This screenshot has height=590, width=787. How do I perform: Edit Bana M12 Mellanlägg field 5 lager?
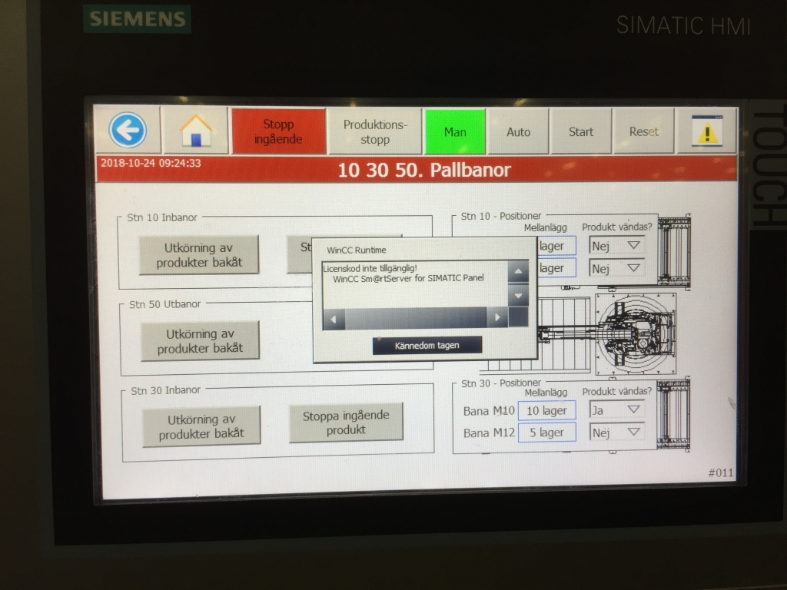(546, 433)
